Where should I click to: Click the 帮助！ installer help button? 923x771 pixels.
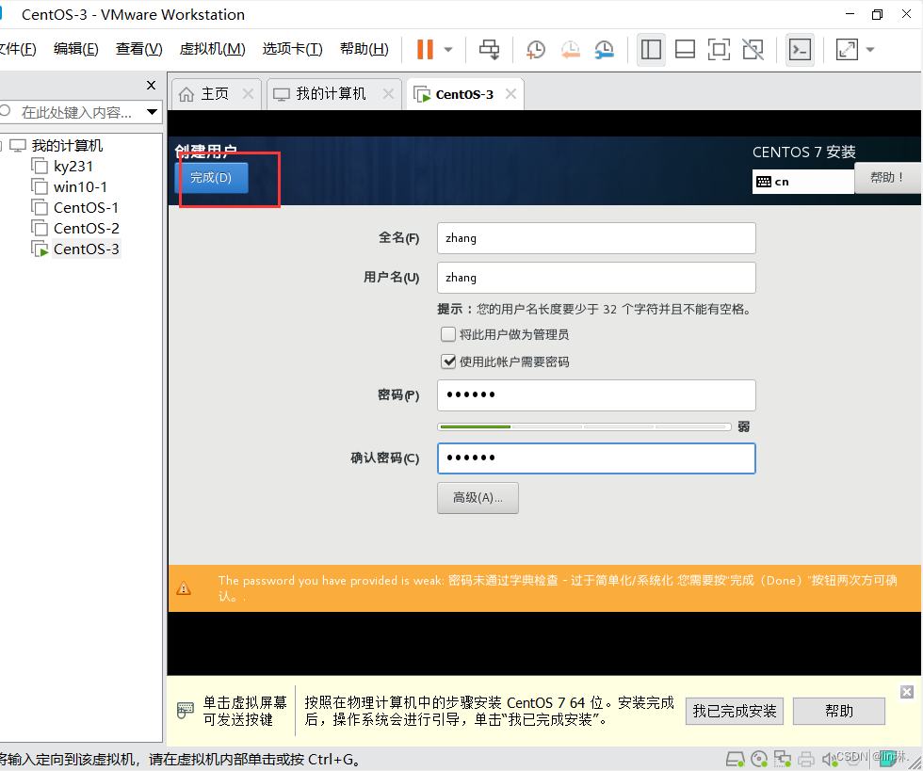coord(887,178)
